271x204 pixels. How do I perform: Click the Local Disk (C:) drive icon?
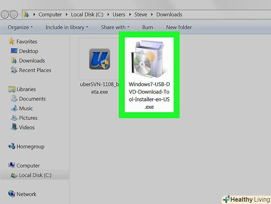(14, 175)
